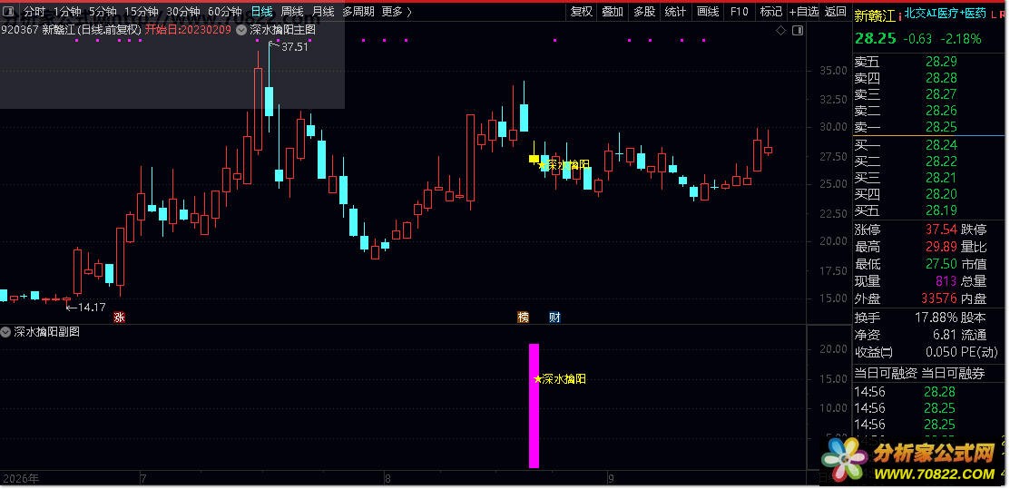Toggle the side panel icon beside the diamond
1010x489 pixels.
798,30
